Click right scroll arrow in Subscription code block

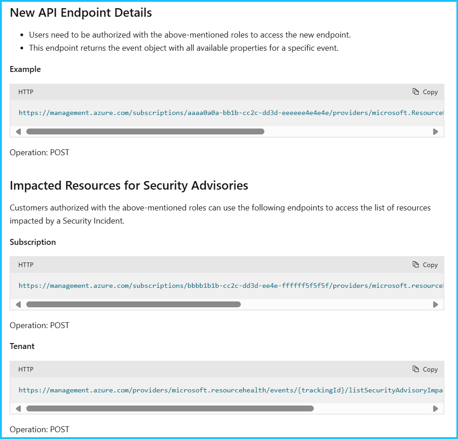(x=435, y=305)
